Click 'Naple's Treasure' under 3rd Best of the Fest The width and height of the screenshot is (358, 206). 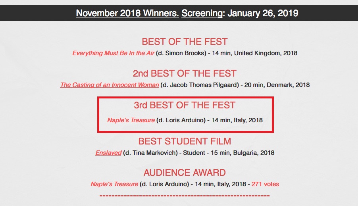pyautogui.click(x=131, y=120)
